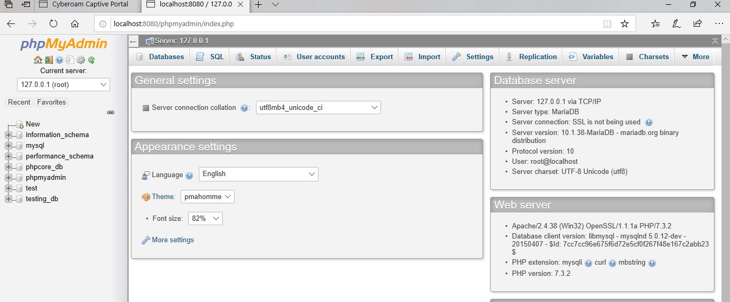Click the Add notes pen icon

(677, 23)
